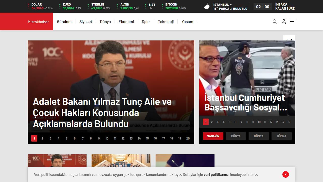Go to Teknoloji section

(x=166, y=22)
